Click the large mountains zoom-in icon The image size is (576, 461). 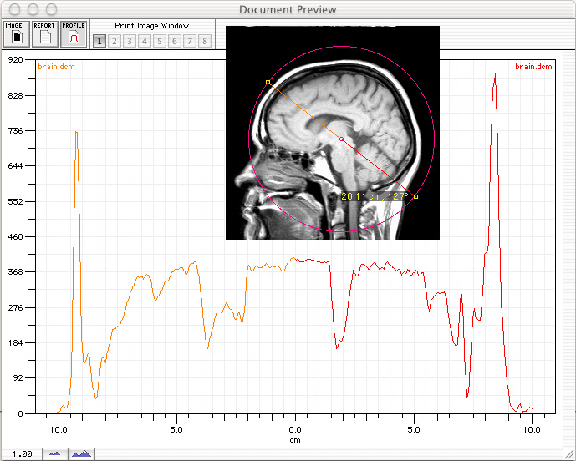pos(81,453)
